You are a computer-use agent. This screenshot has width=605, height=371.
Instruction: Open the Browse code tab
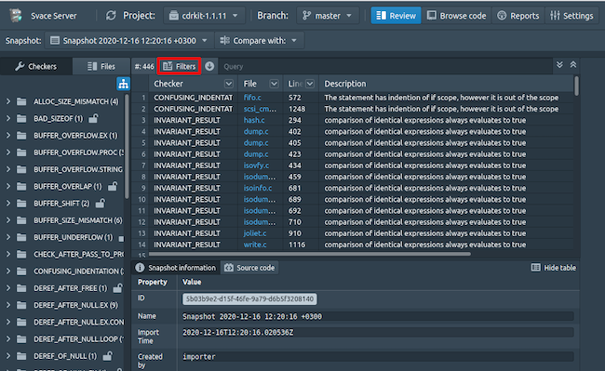tap(456, 16)
